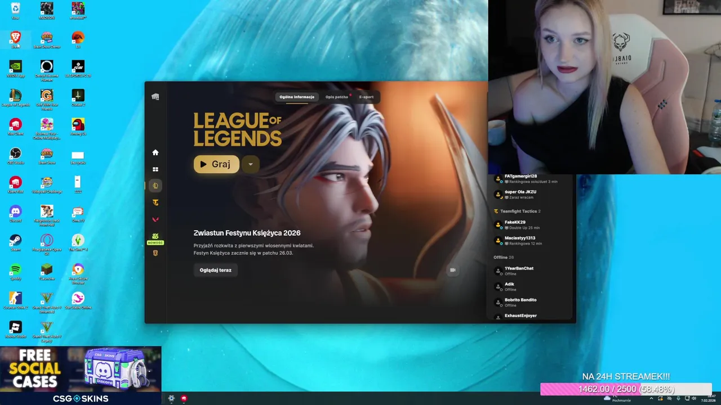
Task: Click the red Riot taskbar icon
Action: [184, 398]
